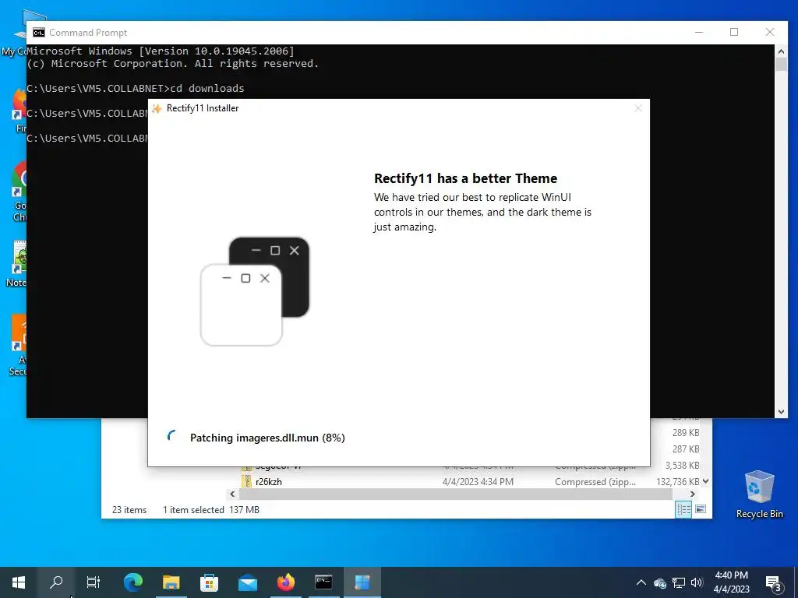Click the '289 KB' size cell
Image resolution: width=798 pixels, height=598 pixels.
686,433
